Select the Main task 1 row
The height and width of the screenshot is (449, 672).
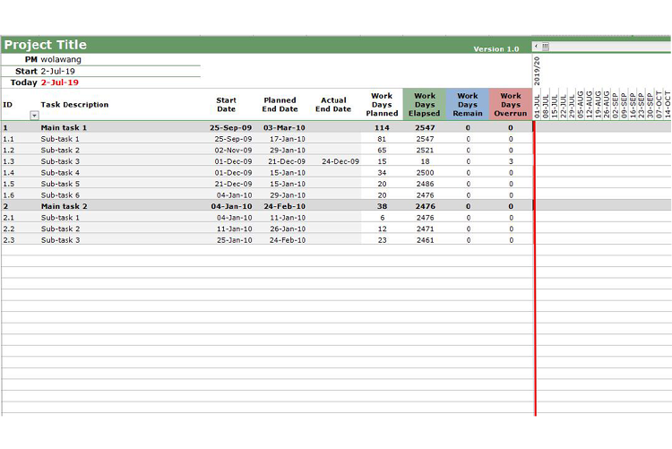pyautogui.click(x=64, y=127)
